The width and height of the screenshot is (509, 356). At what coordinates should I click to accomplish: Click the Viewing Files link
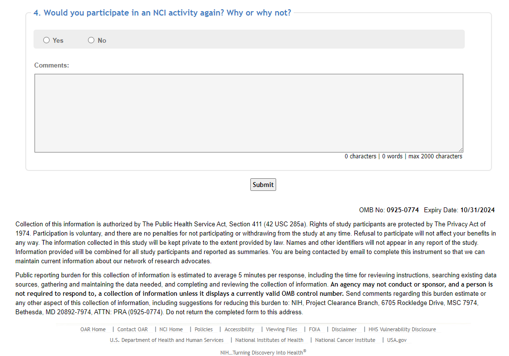(x=281, y=329)
